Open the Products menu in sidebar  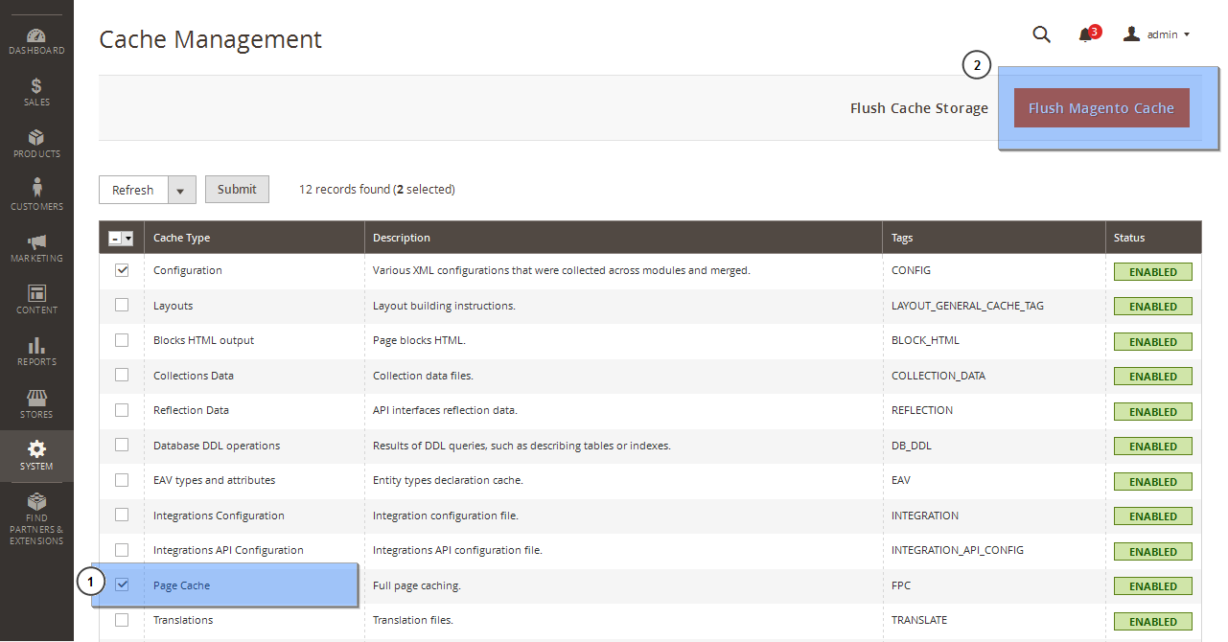[36, 144]
